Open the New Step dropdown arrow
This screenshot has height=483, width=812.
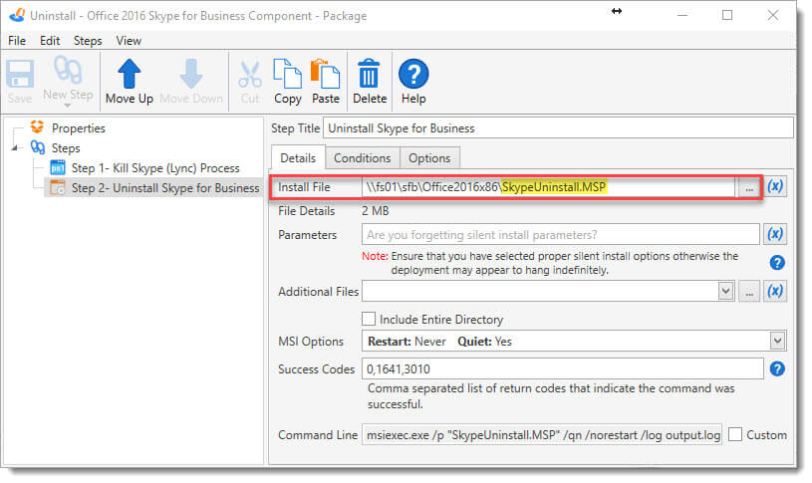click(x=68, y=106)
